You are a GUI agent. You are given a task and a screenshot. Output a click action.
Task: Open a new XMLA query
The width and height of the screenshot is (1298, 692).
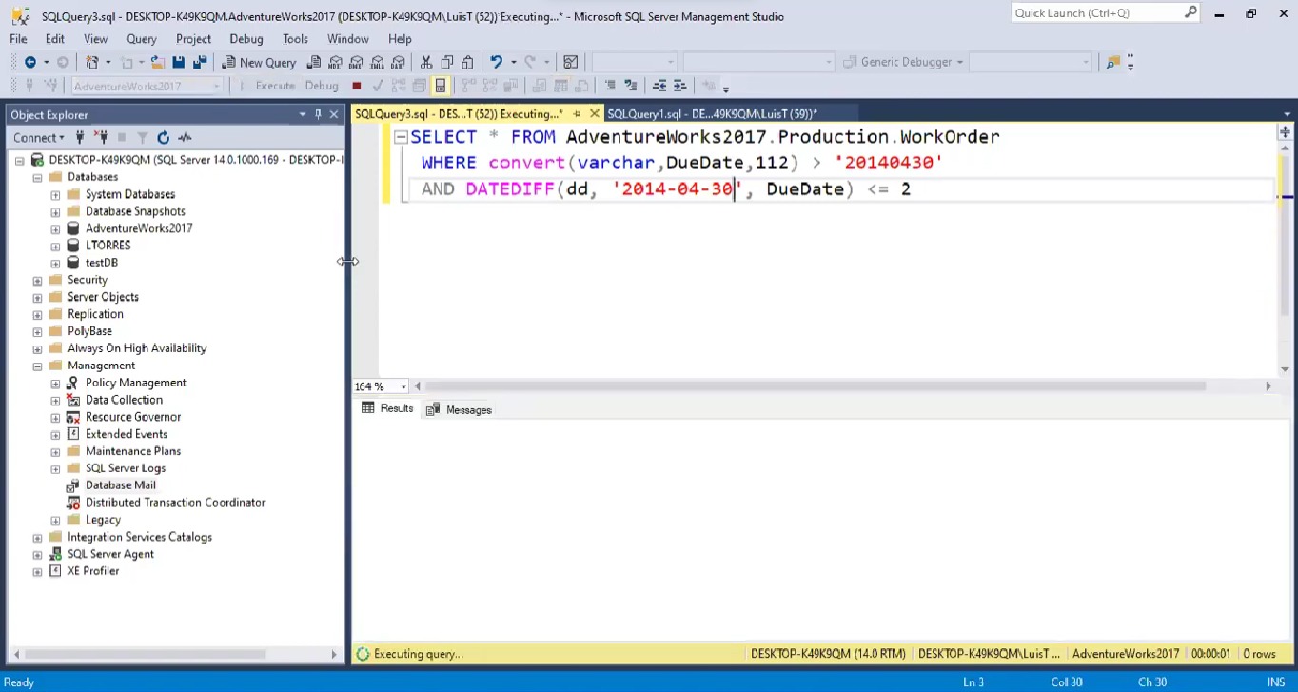[x=377, y=62]
